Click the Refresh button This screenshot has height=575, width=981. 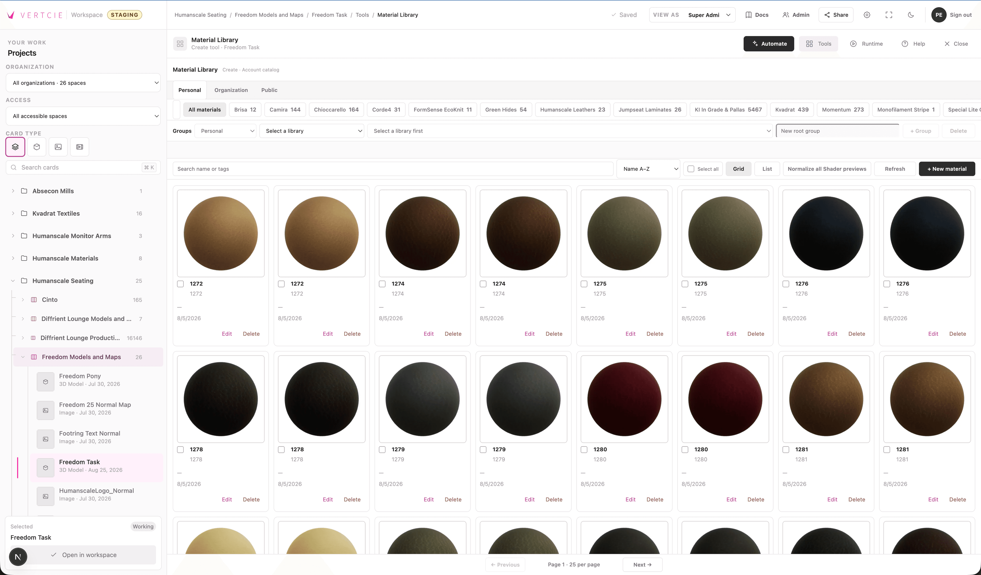[895, 169]
